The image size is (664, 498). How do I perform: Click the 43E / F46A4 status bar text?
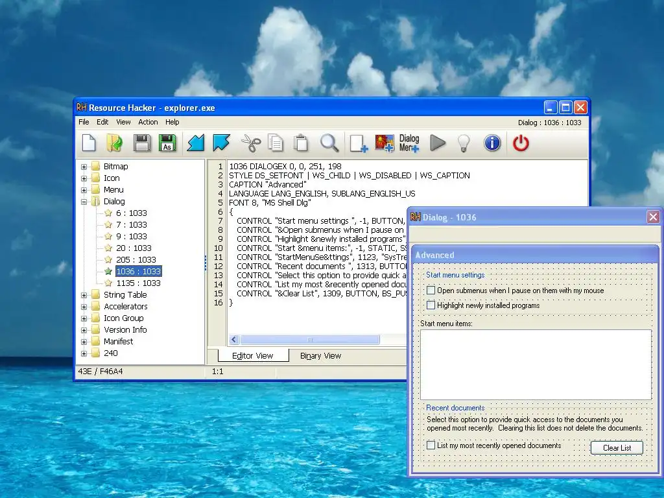(101, 372)
